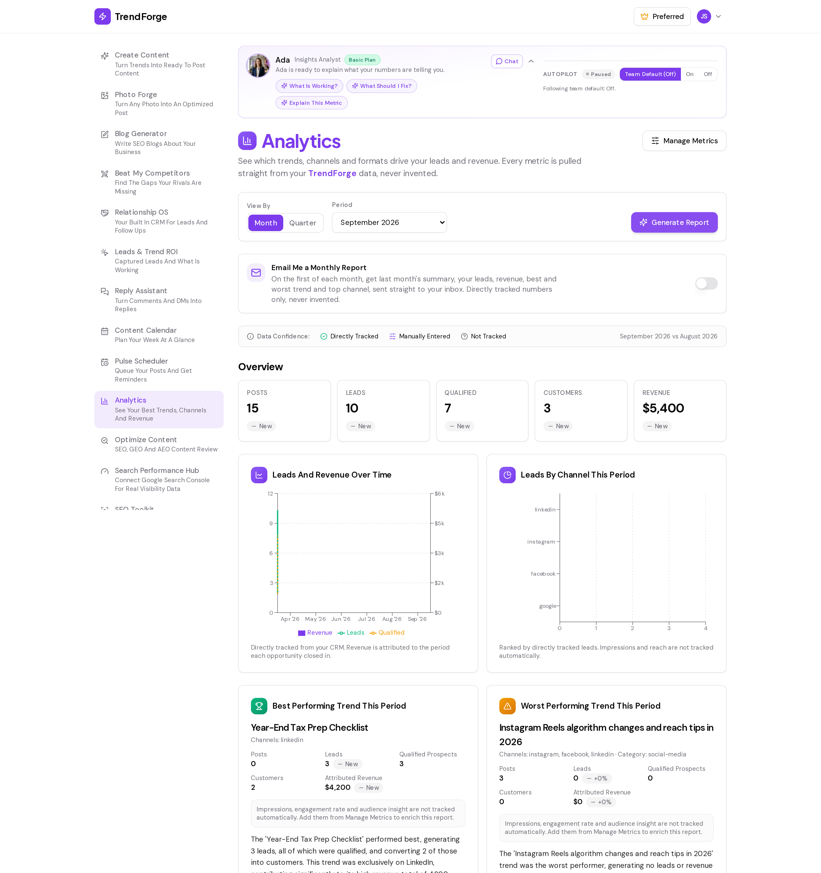
Task: Select Quarter in View By
Action: tap(302, 223)
